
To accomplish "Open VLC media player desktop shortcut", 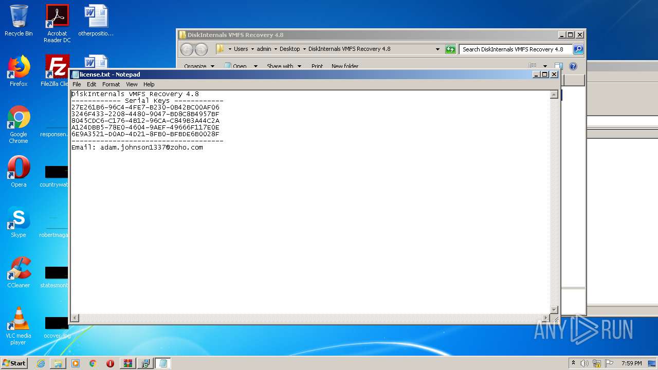I will 19,326.
